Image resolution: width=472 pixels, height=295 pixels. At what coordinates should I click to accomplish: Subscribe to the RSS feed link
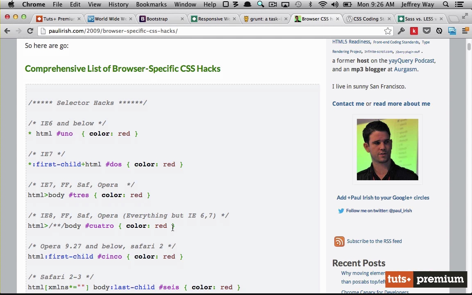click(374, 241)
